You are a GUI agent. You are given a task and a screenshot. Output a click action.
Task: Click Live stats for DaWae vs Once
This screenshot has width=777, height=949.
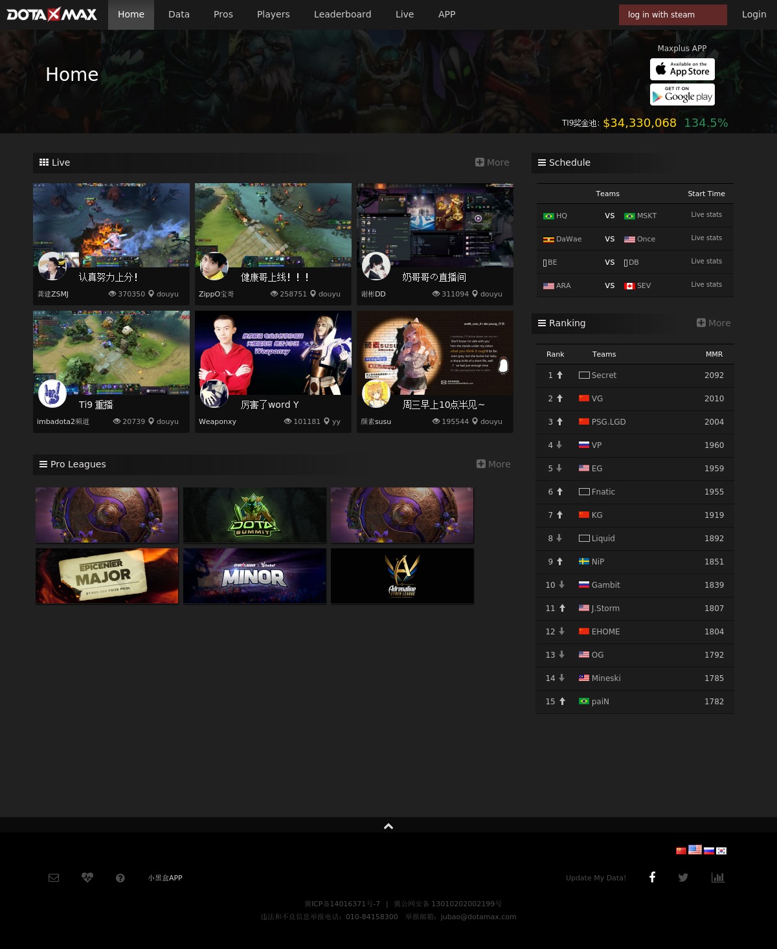pos(706,238)
